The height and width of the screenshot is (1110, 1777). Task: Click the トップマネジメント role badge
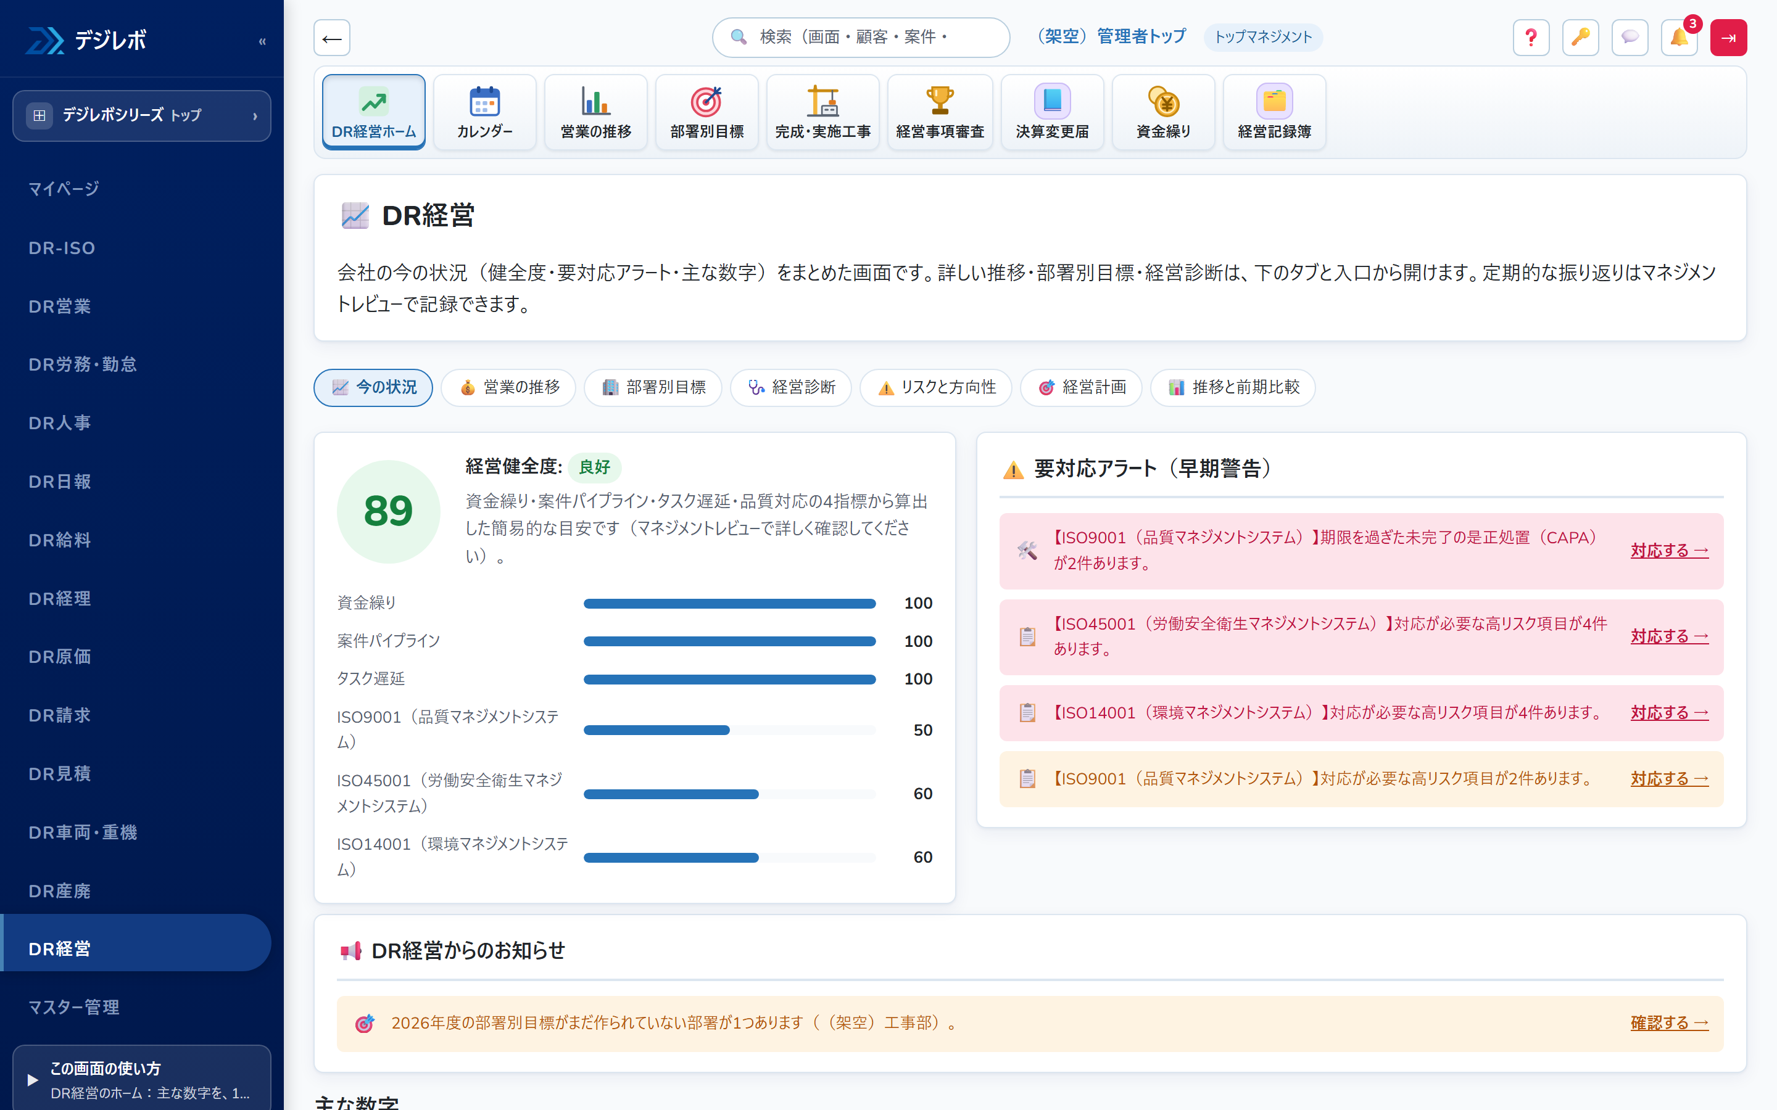pyautogui.click(x=1263, y=37)
